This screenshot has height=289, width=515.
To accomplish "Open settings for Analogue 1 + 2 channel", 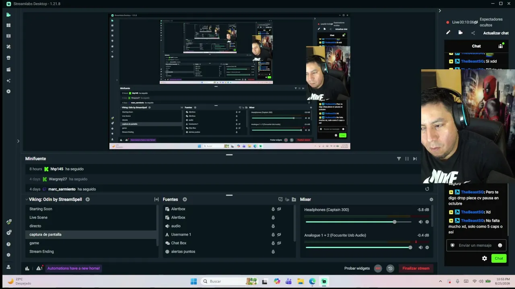I will click(x=427, y=247).
